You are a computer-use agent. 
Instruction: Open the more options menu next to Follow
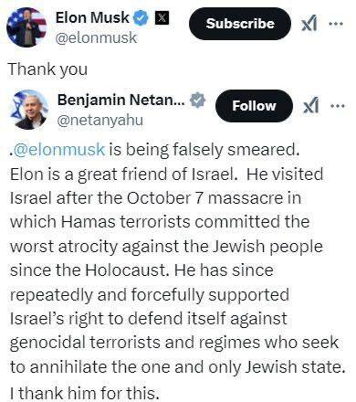(x=338, y=106)
